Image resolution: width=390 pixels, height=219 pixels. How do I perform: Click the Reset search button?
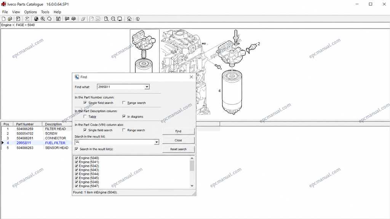(x=178, y=149)
